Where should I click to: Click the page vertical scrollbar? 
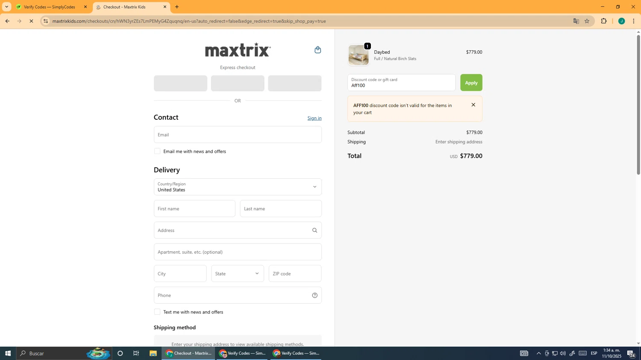click(638, 105)
